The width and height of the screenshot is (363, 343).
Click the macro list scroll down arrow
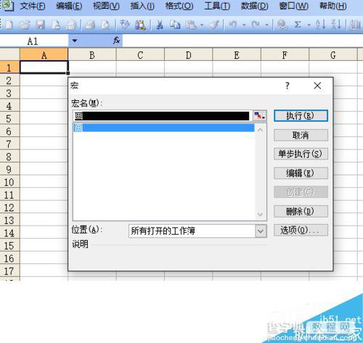tap(261, 214)
